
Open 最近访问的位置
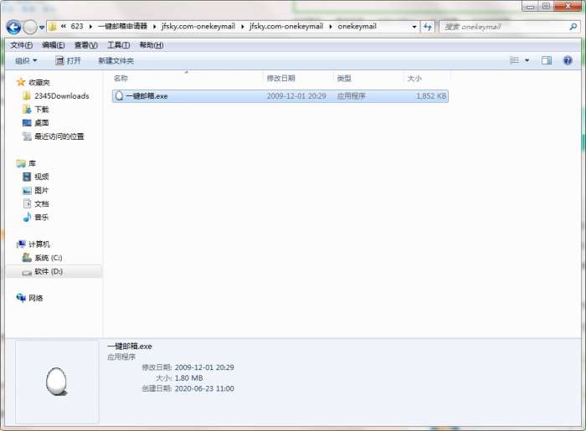tap(59, 136)
